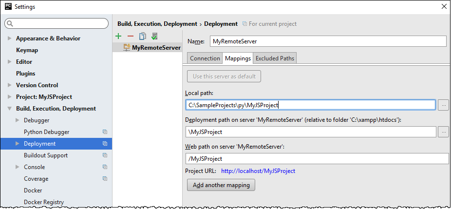This screenshot has height=209, width=451.
Task: Click project-level icon next to Buildout Support
Action: pyautogui.click(x=105, y=155)
